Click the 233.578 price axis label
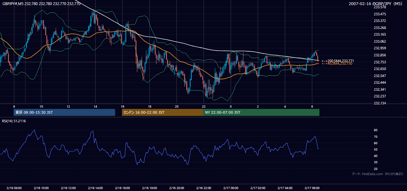The width and height of the screenshot is (407, 191). pyautogui.click(x=380, y=7)
